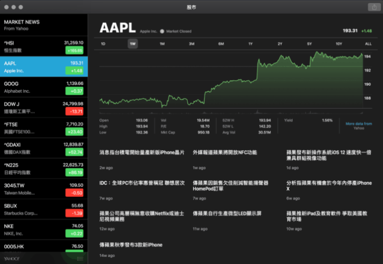
Task: Toggle the +0.37 change badge for GOOG
Action: click(x=74, y=91)
